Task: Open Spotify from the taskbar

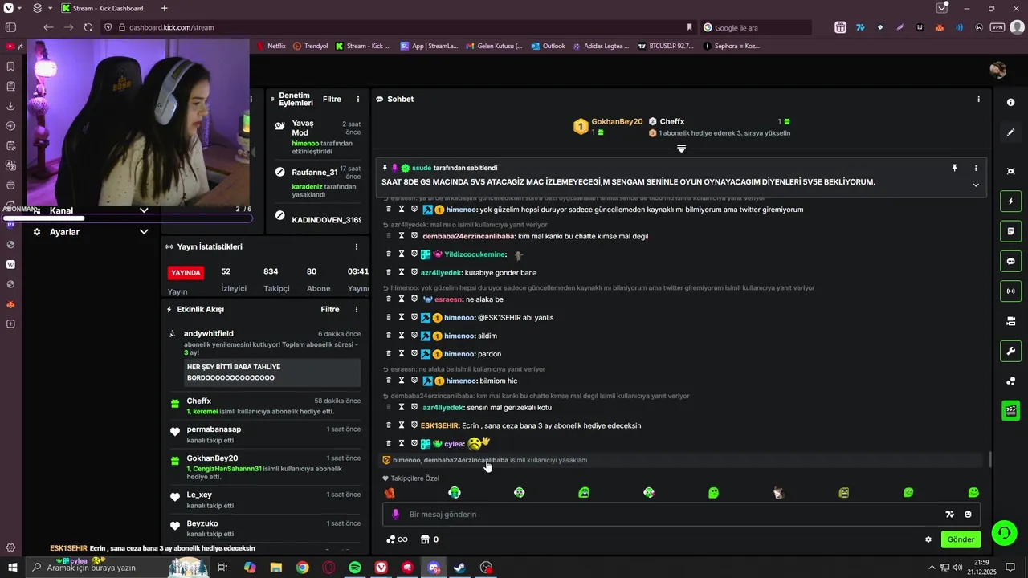Action: [355, 568]
